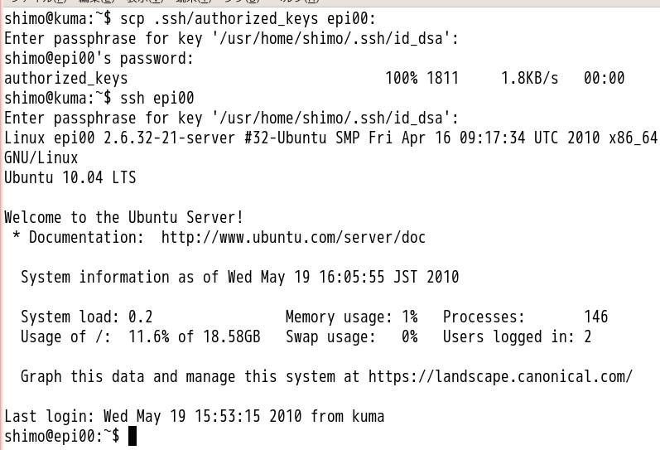The width and height of the screenshot is (660, 450).
Task: Click the 100% transfer progress value
Action: click(402, 79)
